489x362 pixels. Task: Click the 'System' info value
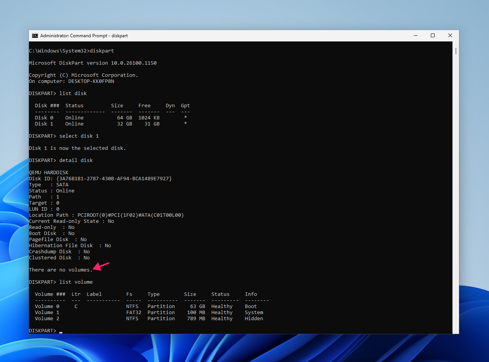click(254, 312)
